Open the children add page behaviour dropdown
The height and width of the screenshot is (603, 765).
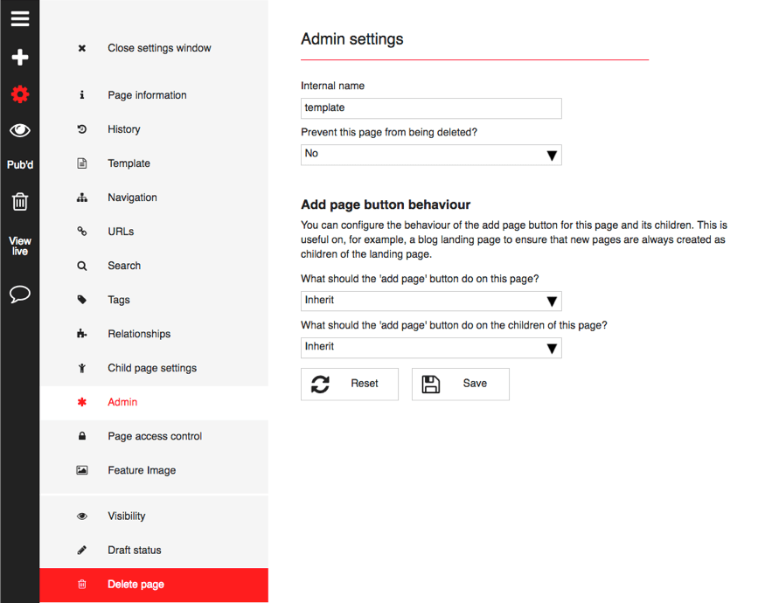431,348
